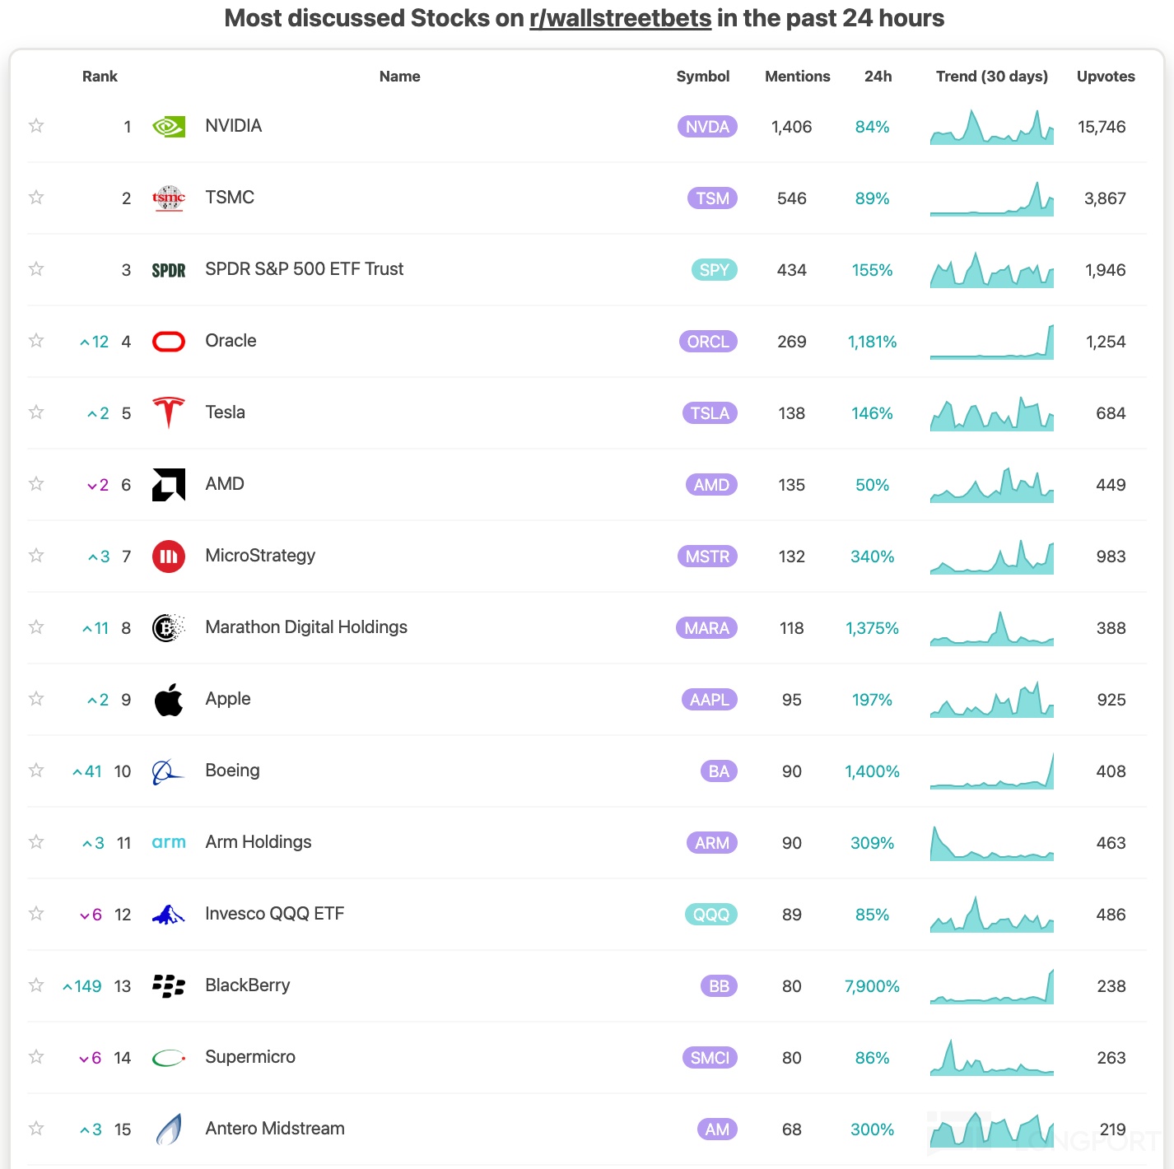The image size is (1174, 1169).
Task: Sort by the 24h change header
Action: [x=878, y=77]
